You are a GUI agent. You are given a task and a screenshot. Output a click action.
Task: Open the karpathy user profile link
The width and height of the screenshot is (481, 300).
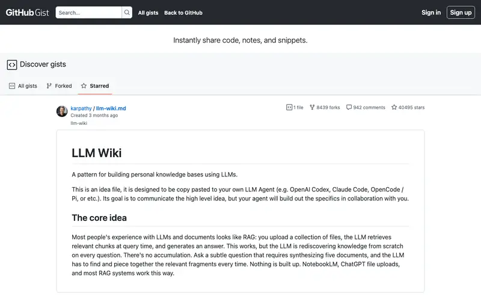81,109
